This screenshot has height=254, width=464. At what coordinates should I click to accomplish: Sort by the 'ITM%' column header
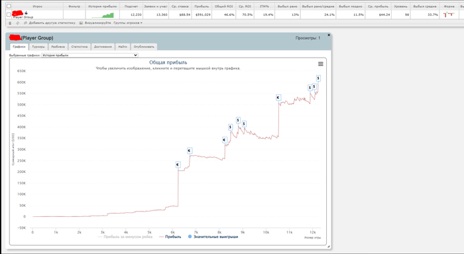[264, 6]
